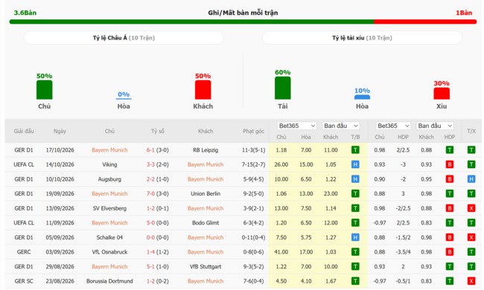The width and height of the screenshot is (484, 290).
Task: Click green T result badge in Union Berlin row
Action: 355,193
